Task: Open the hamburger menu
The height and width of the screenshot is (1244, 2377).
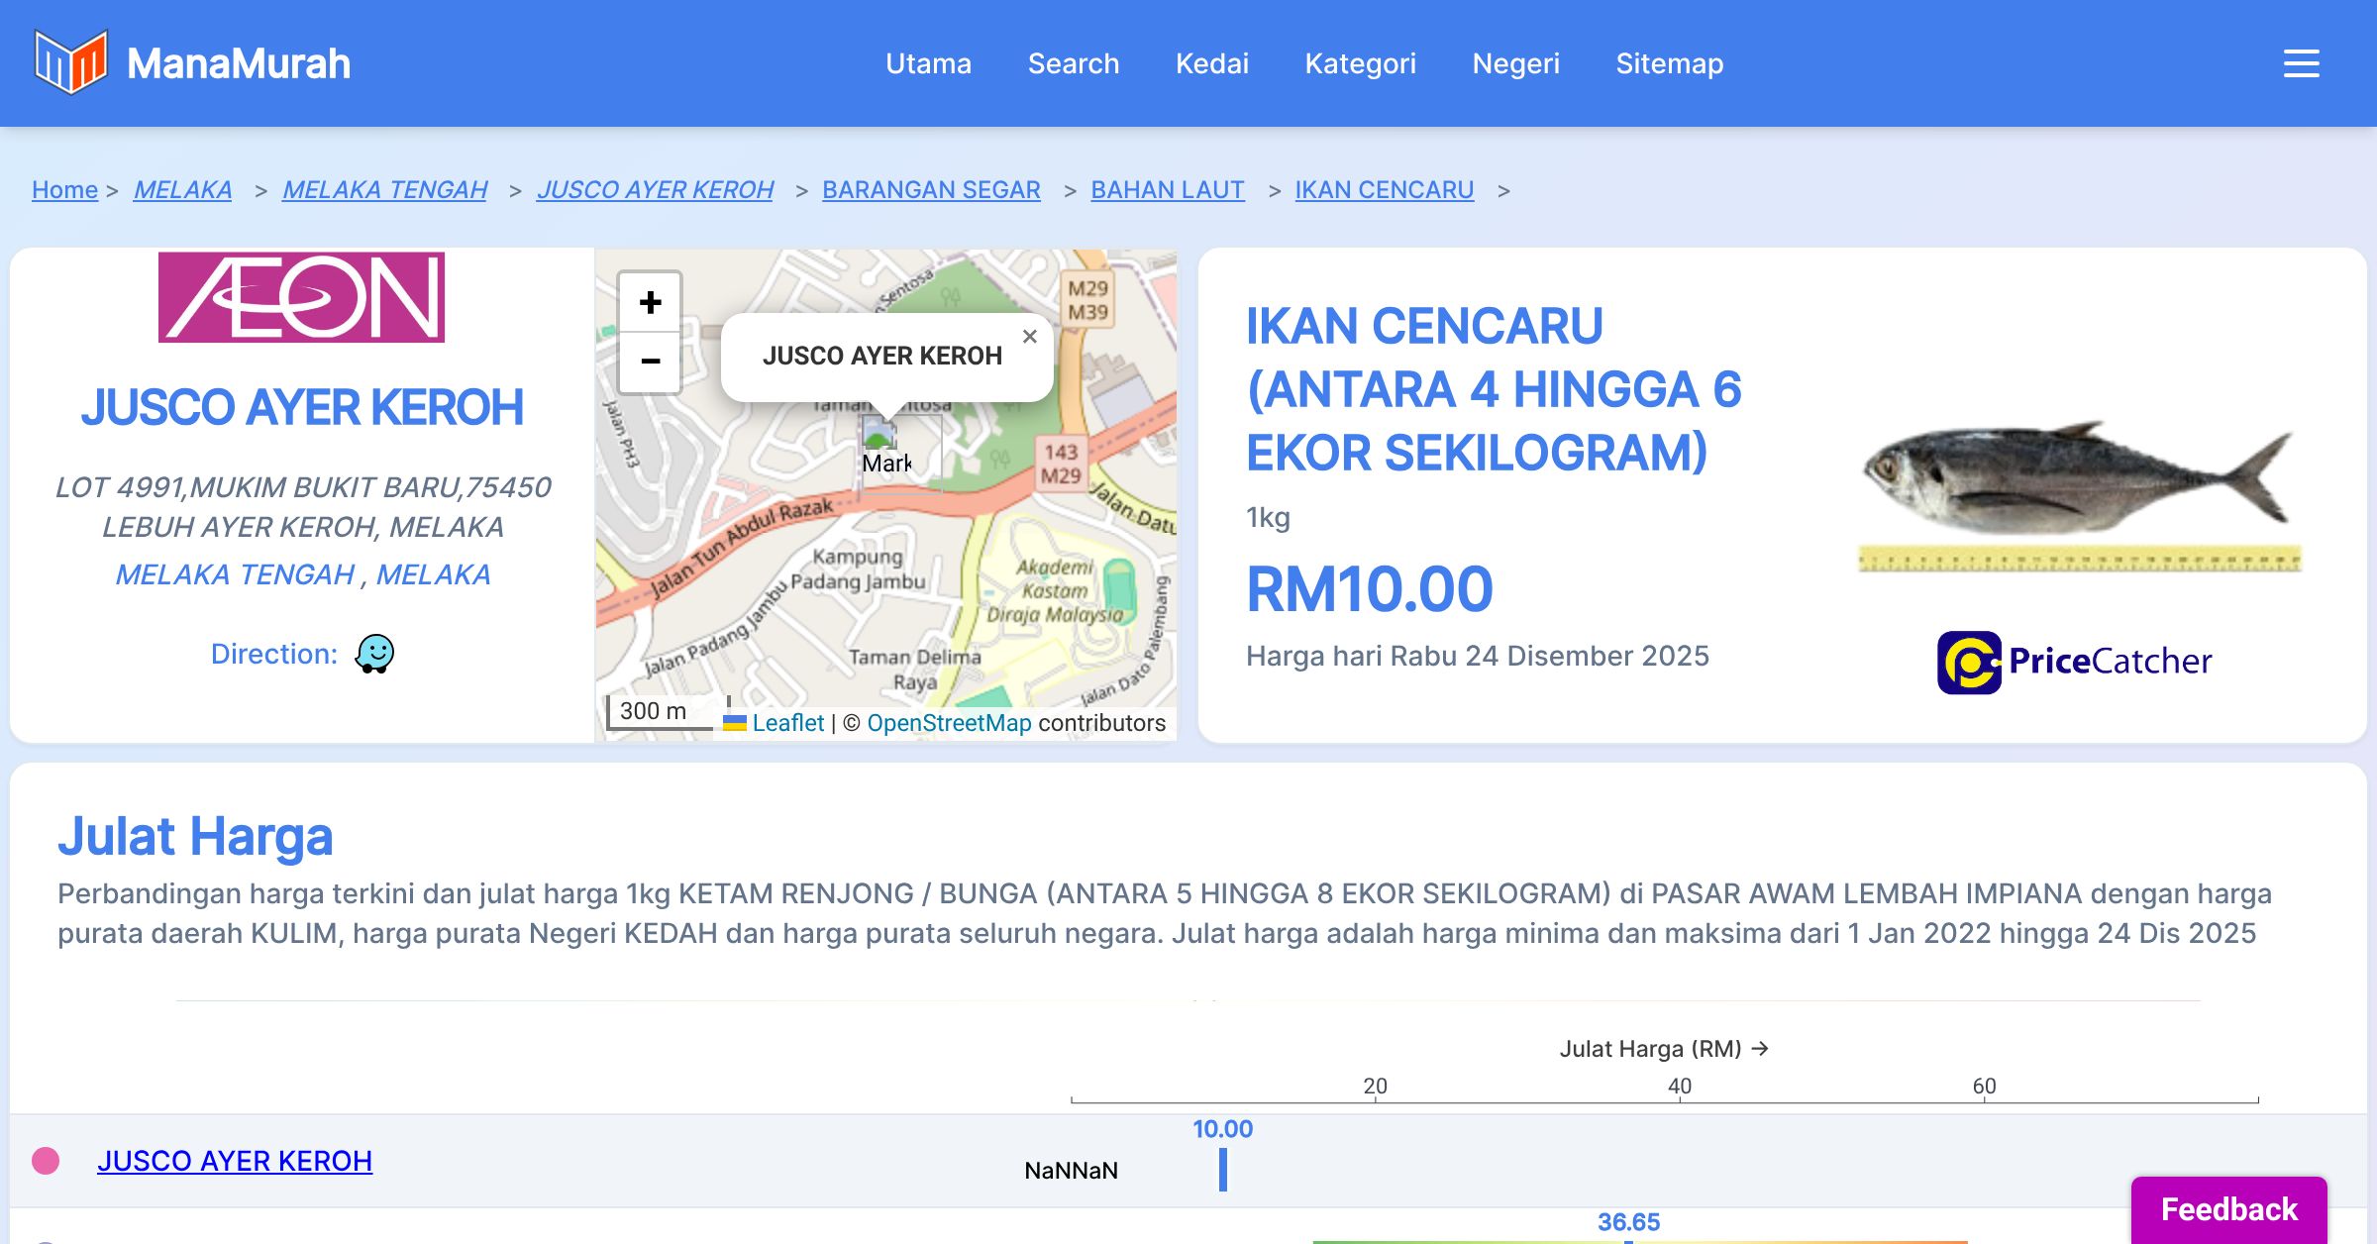Action: pos(2301,63)
